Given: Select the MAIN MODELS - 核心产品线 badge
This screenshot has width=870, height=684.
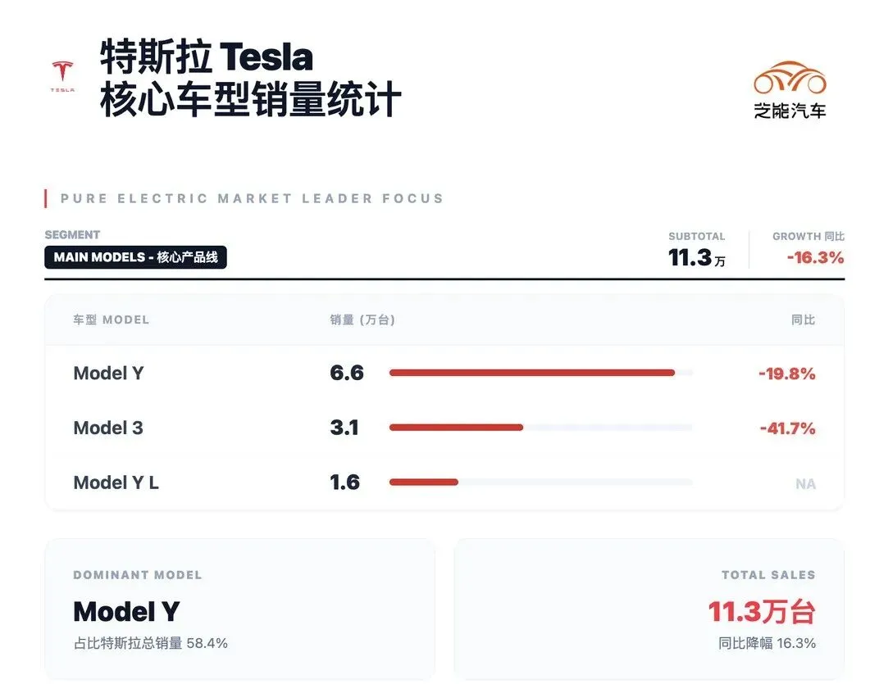Looking at the screenshot, I should coord(135,257).
